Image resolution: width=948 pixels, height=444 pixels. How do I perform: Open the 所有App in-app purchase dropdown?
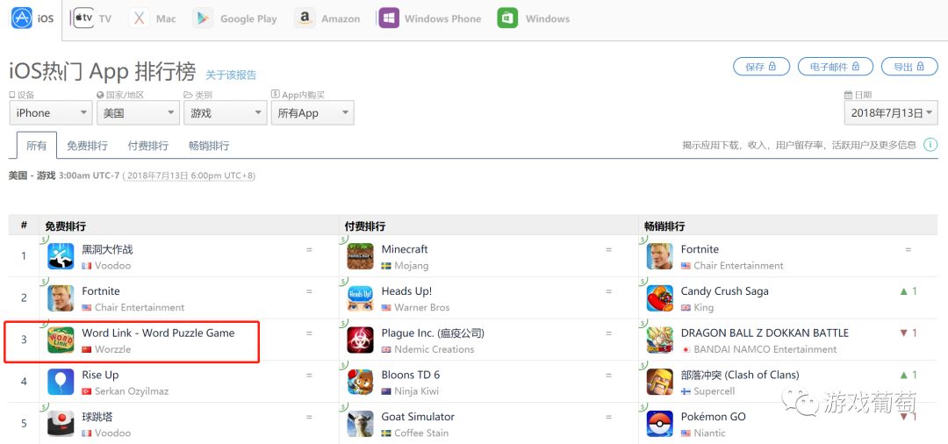click(312, 113)
